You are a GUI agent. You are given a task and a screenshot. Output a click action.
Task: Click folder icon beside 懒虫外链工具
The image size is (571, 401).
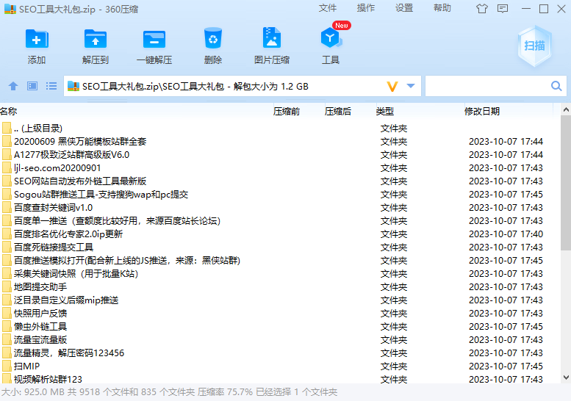tap(7, 326)
